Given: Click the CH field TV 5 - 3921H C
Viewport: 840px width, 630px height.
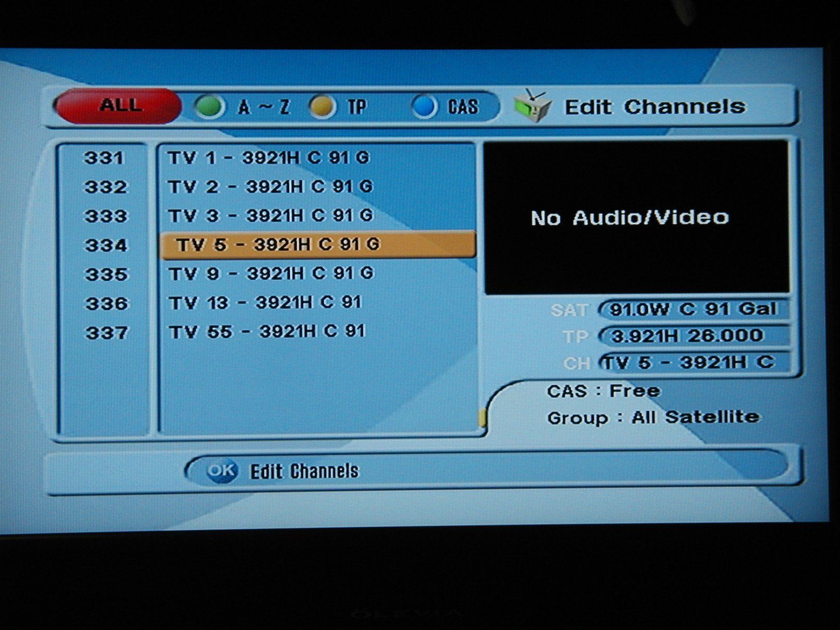Looking at the screenshot, I should (694, 363).
